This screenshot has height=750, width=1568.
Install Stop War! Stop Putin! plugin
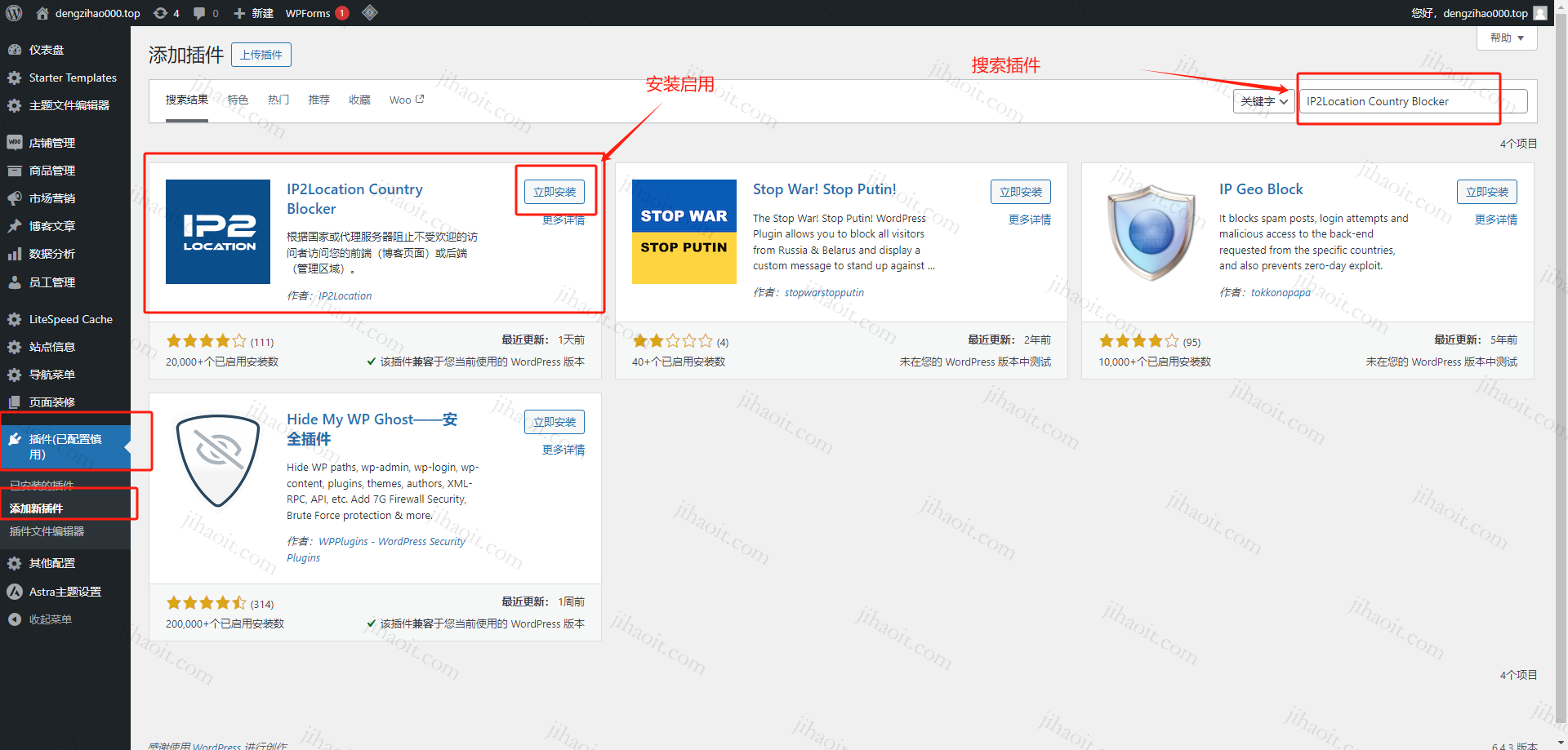tap(1021, 192)
